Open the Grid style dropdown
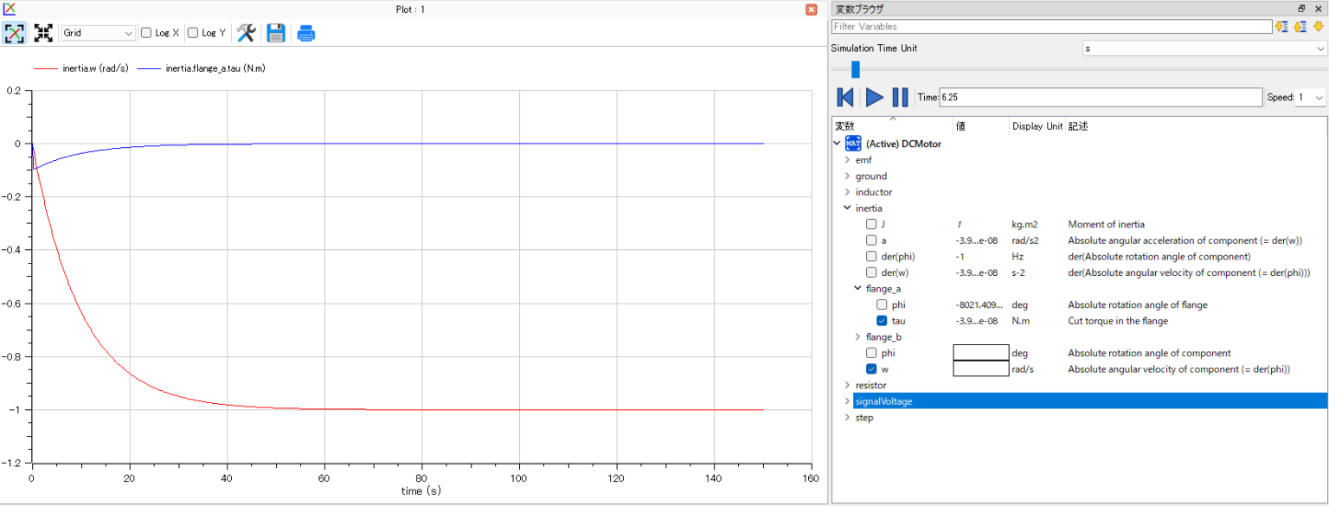 click(97, 32)
